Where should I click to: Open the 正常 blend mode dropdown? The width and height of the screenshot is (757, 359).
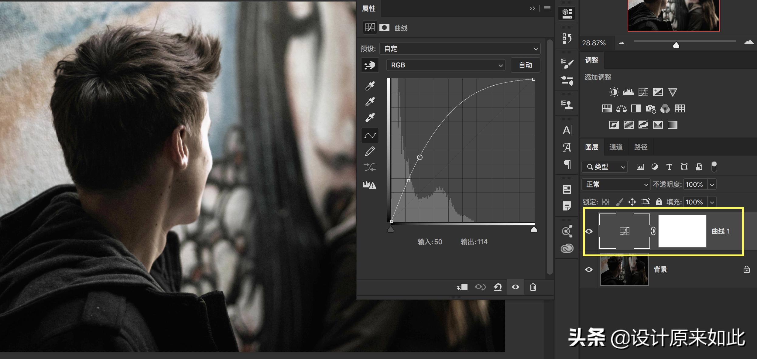(616, 184)
